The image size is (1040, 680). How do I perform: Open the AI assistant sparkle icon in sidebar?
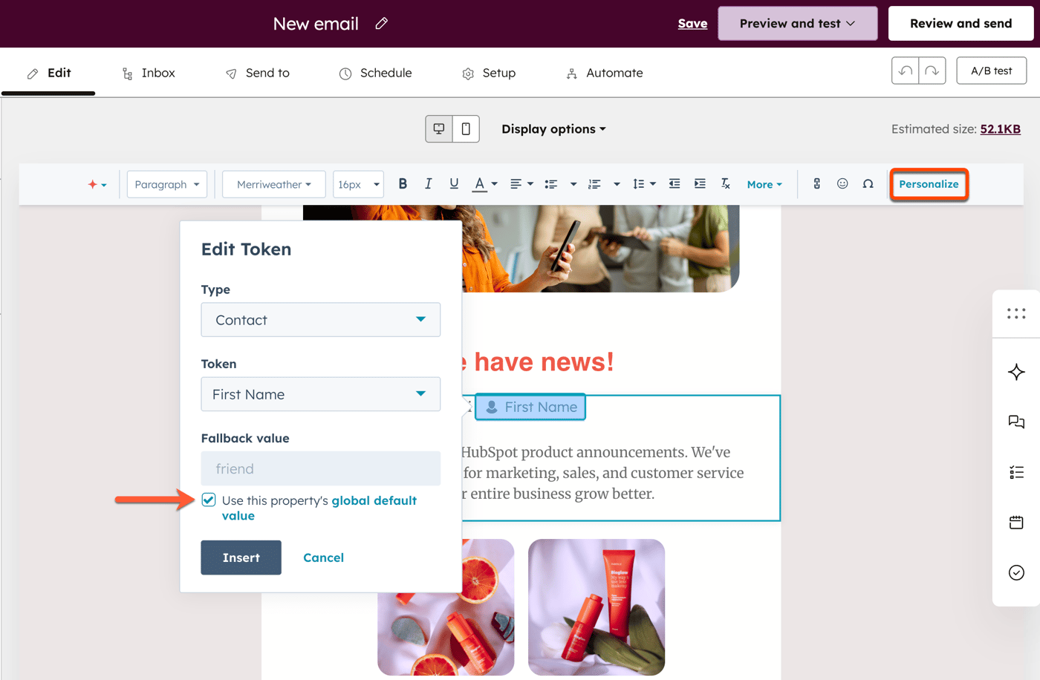coord(1016,372)
